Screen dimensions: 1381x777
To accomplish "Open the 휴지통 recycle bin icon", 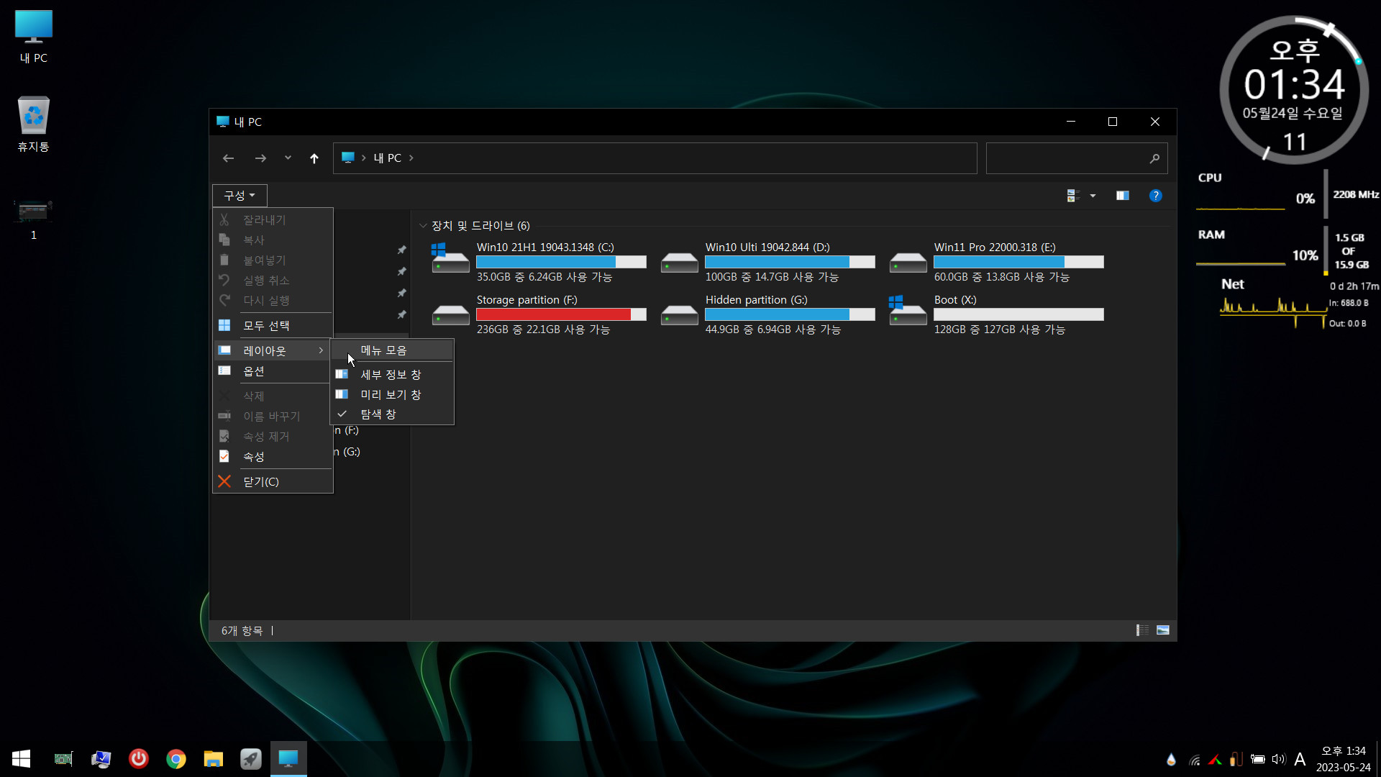I will click(34, 124).
